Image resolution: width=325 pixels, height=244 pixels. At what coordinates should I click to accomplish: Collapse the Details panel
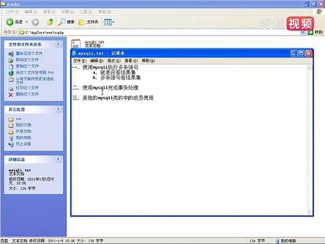(x=58, y=159)
